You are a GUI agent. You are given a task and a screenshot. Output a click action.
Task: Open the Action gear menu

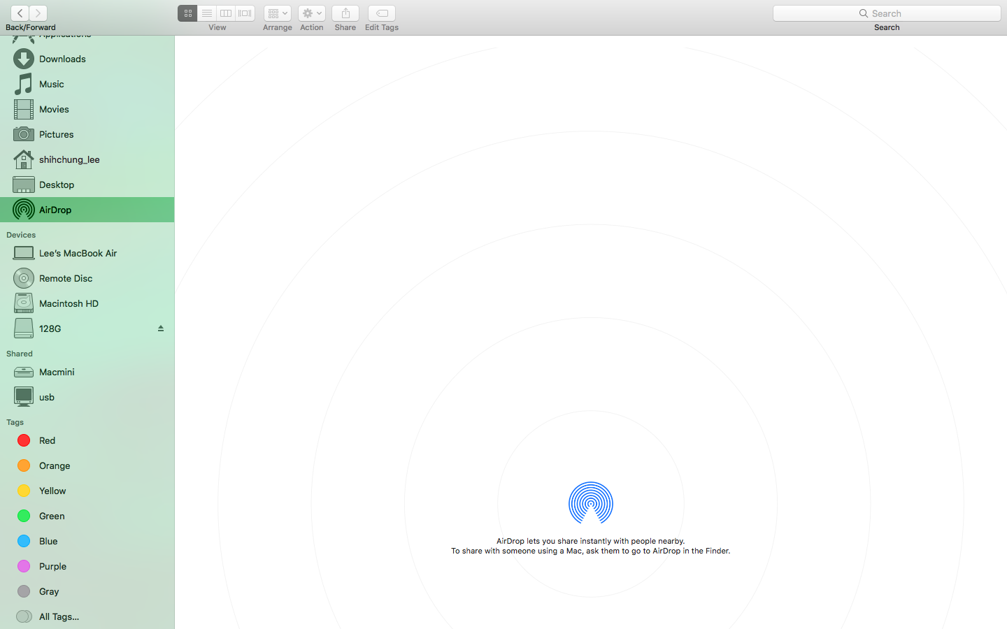(x=311, y=13)
